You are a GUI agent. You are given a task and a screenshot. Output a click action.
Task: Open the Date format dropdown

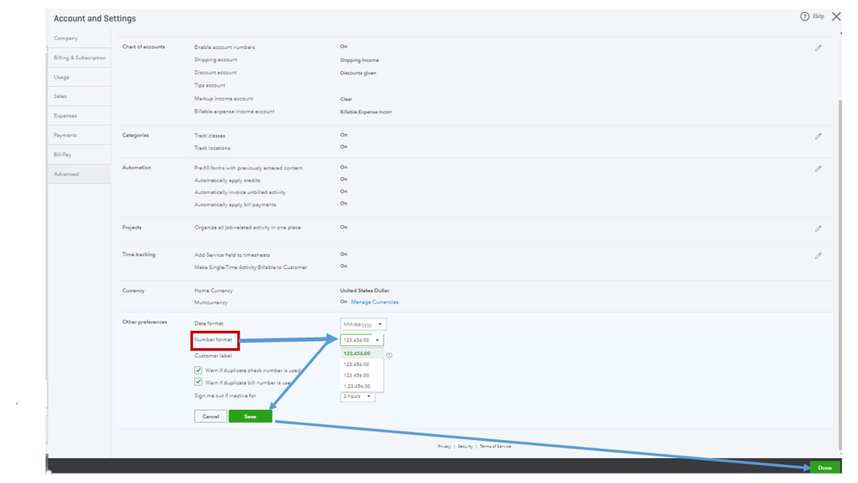pos(363,324)
